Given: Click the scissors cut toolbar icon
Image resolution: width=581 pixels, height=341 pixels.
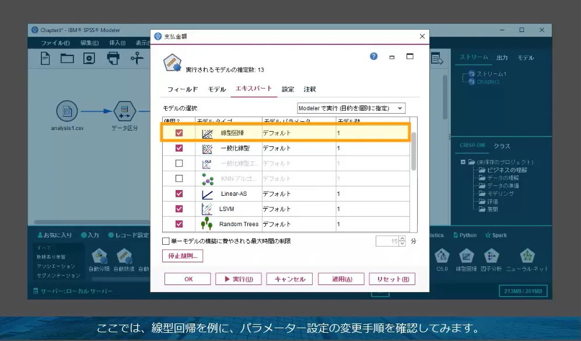Looking at the screenshot, I should pyautogui.click(x=136, y=58).
